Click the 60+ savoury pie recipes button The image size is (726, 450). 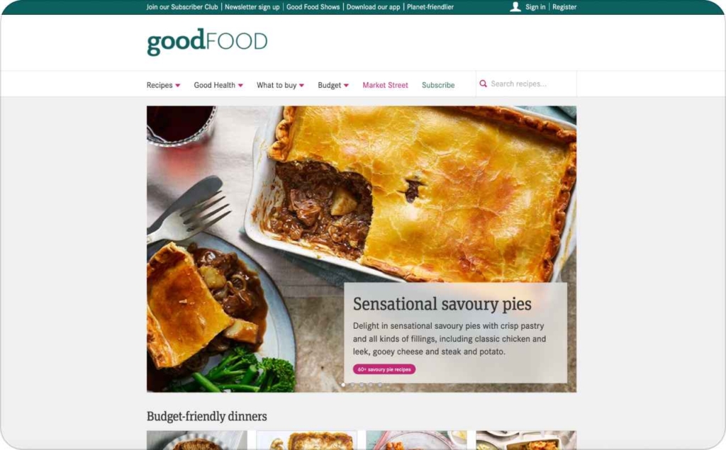[x=384, y=369]
